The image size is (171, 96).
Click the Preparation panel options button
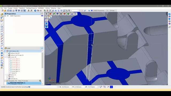pos(42,14)
